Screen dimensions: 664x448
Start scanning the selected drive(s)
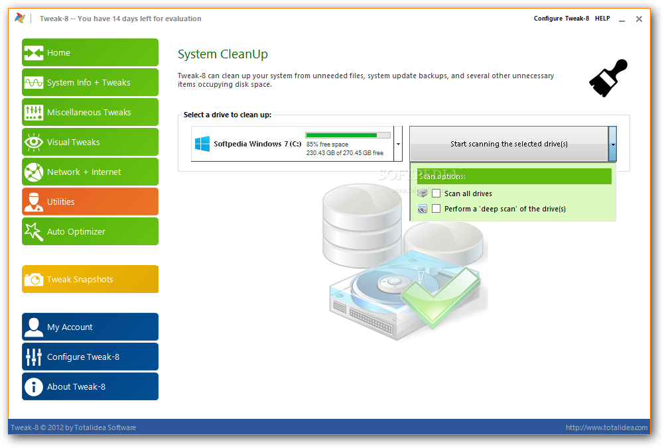coord(509,144)
